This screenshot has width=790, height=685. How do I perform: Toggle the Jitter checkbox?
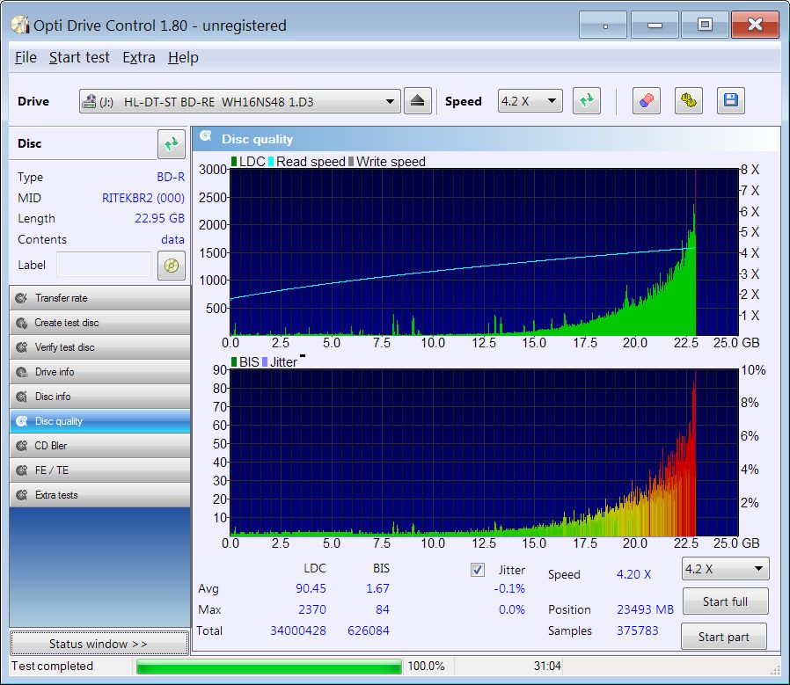(x=477, y=570)
